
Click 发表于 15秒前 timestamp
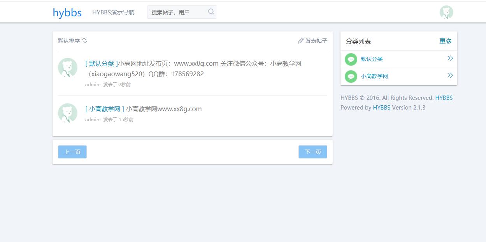tap(118, 119)
